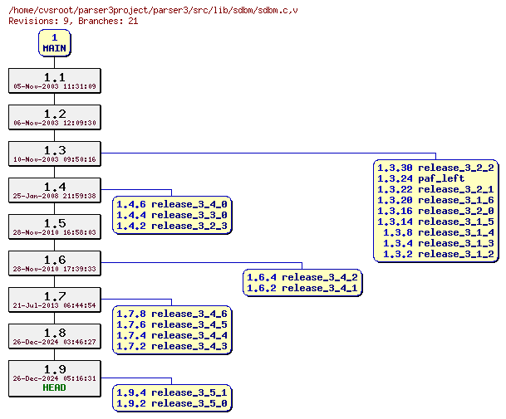This screenshot has height=419, width=506.
Task: Click the Revisions and Branches count line
Action: (73, 21)
